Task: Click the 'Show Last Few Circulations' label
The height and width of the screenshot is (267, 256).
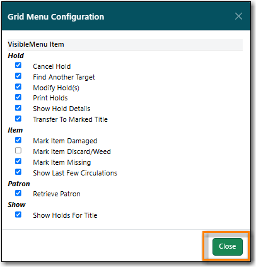Action: click(x=75, y=173)
